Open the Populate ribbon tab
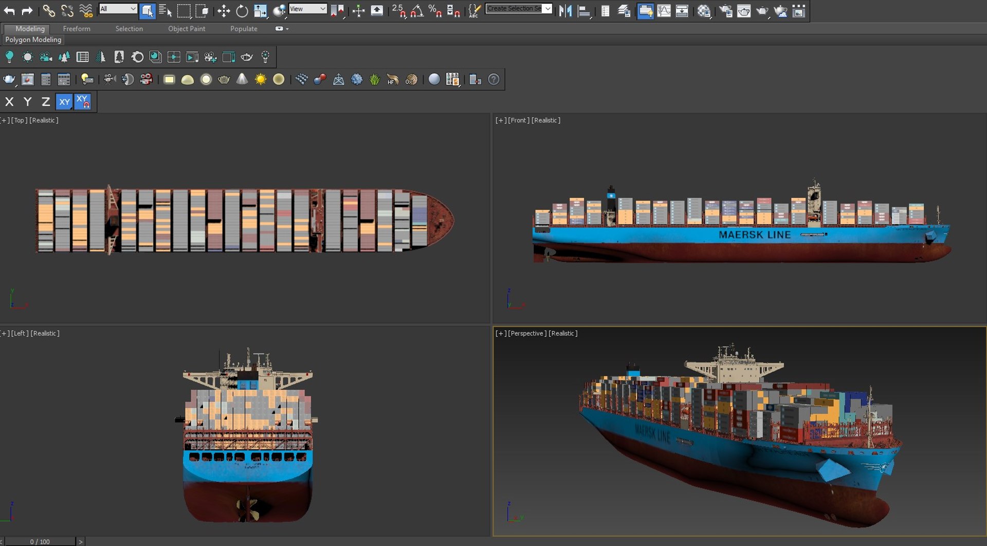 [x=244, y=29]
